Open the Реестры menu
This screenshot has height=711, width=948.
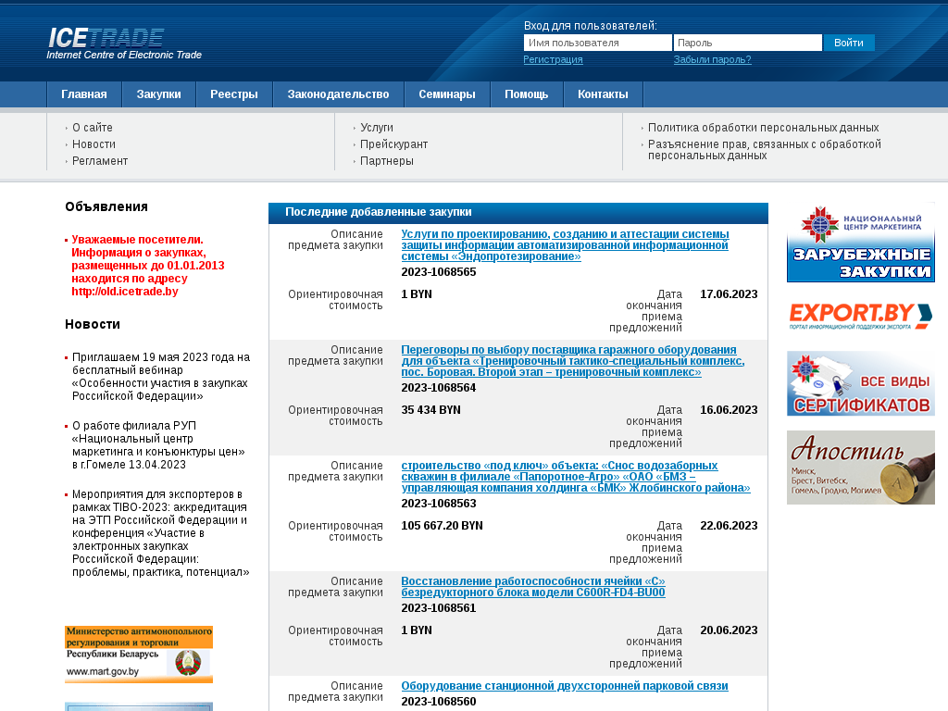point(234,94)
